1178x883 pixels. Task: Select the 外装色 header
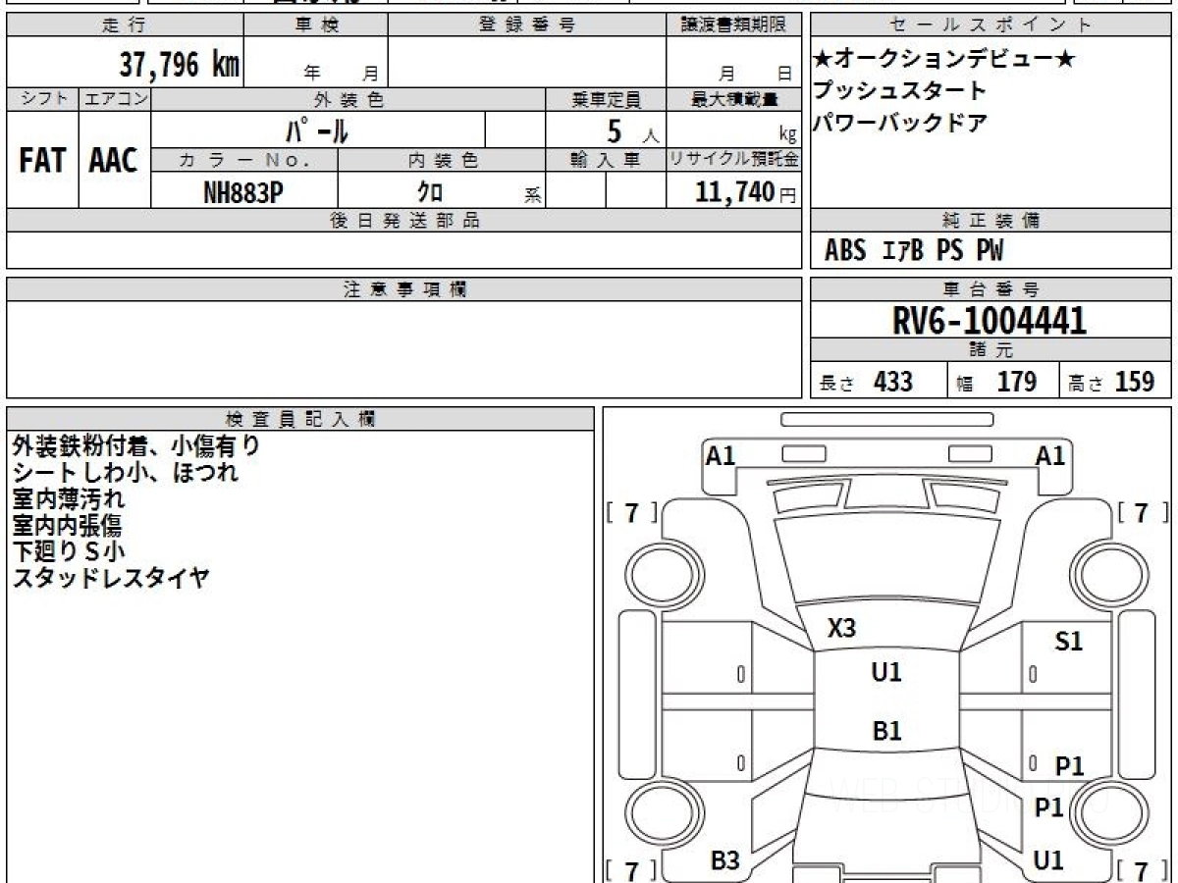click(348, 99)
